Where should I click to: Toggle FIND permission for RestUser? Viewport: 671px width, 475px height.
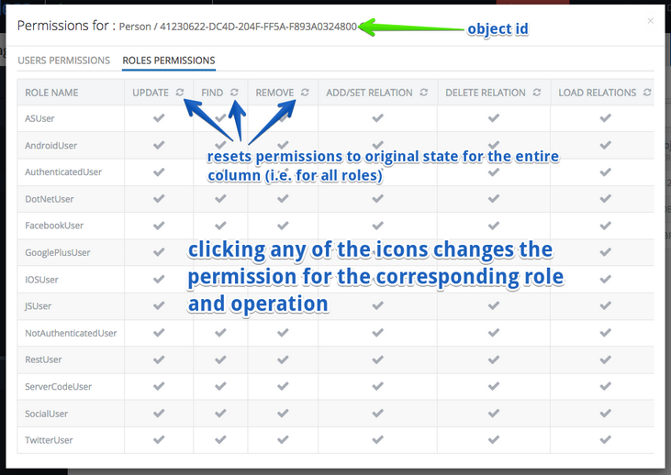pos(220,359)
